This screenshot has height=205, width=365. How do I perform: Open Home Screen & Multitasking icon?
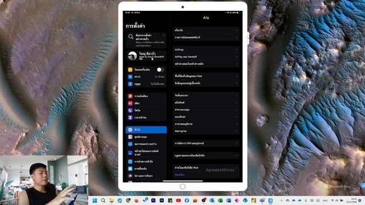130,153
